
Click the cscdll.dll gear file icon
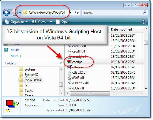pos(69,51)
